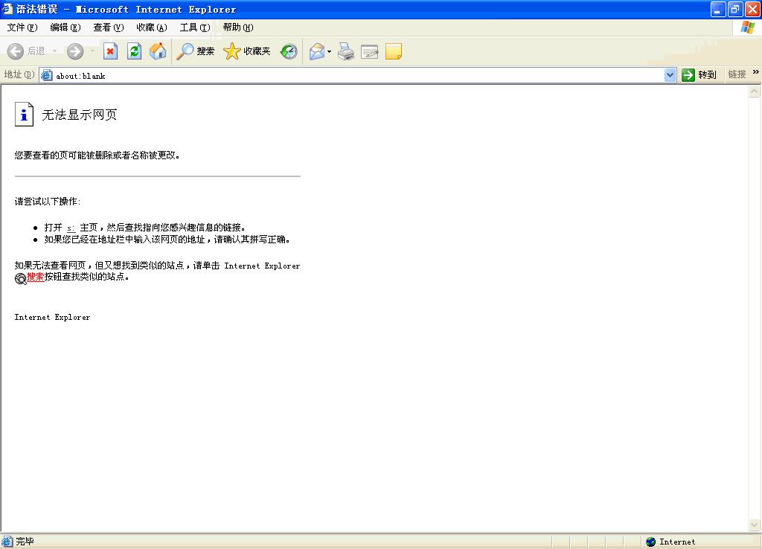Click the yellow note Discuss icon
This screenshot has height=549, width=762.
click(x=394, y=51)
